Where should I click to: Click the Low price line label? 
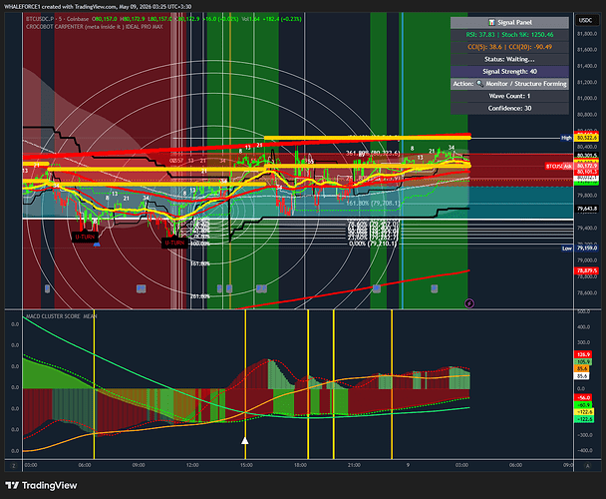coord(567,249)
